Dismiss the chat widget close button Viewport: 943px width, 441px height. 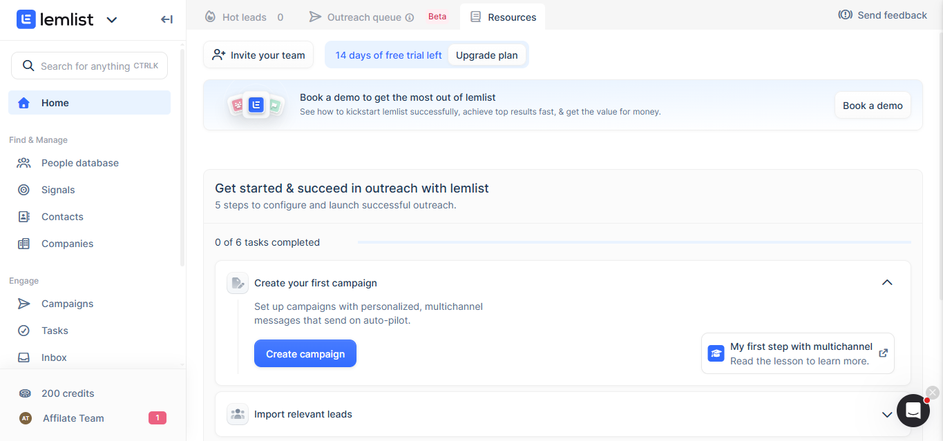[933, 392]
